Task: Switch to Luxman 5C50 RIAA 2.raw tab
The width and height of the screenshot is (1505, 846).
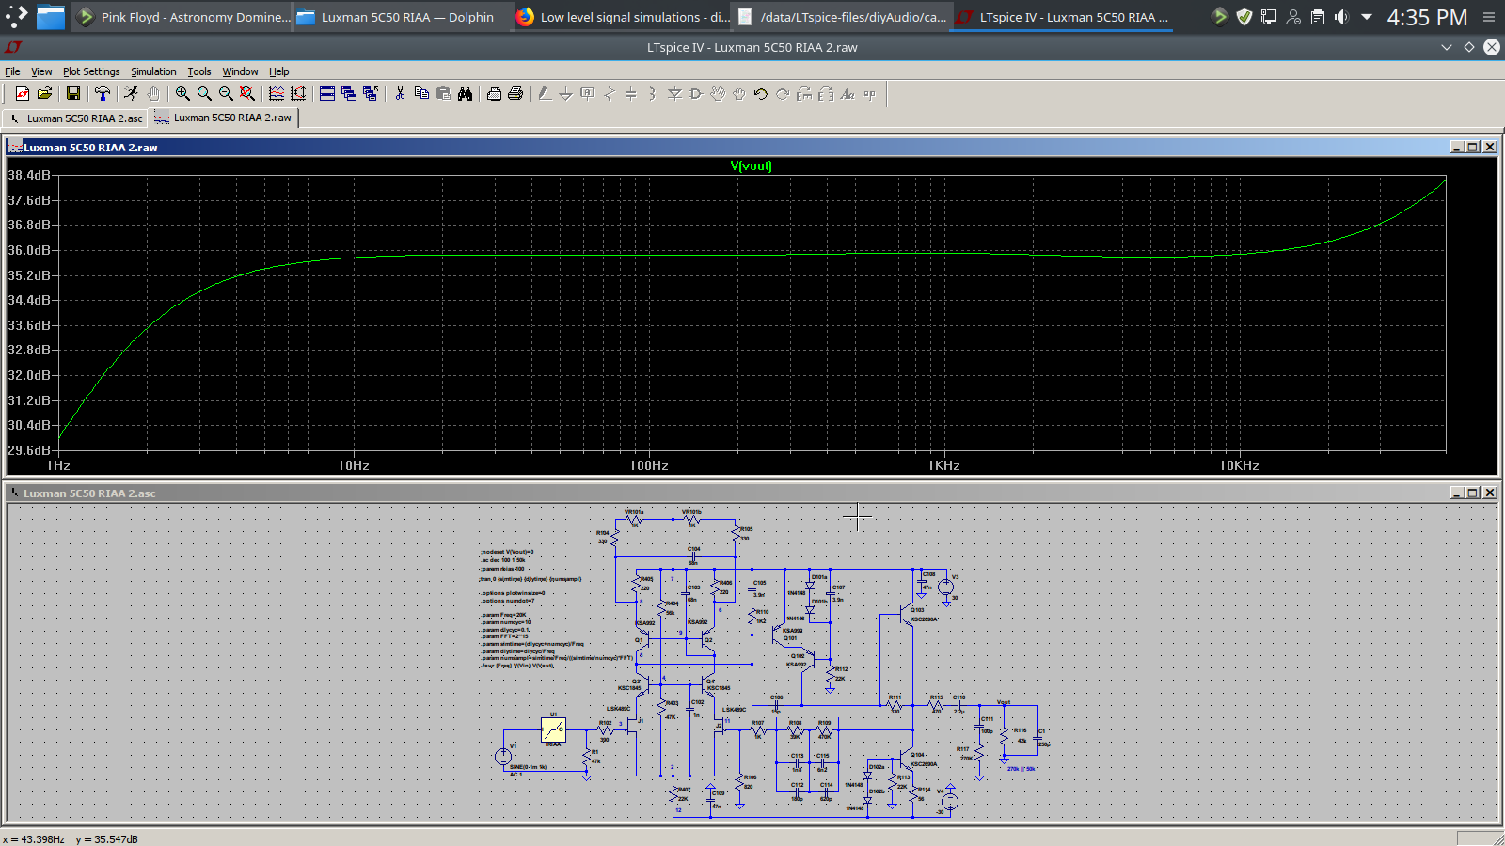Action: point(224,117)
